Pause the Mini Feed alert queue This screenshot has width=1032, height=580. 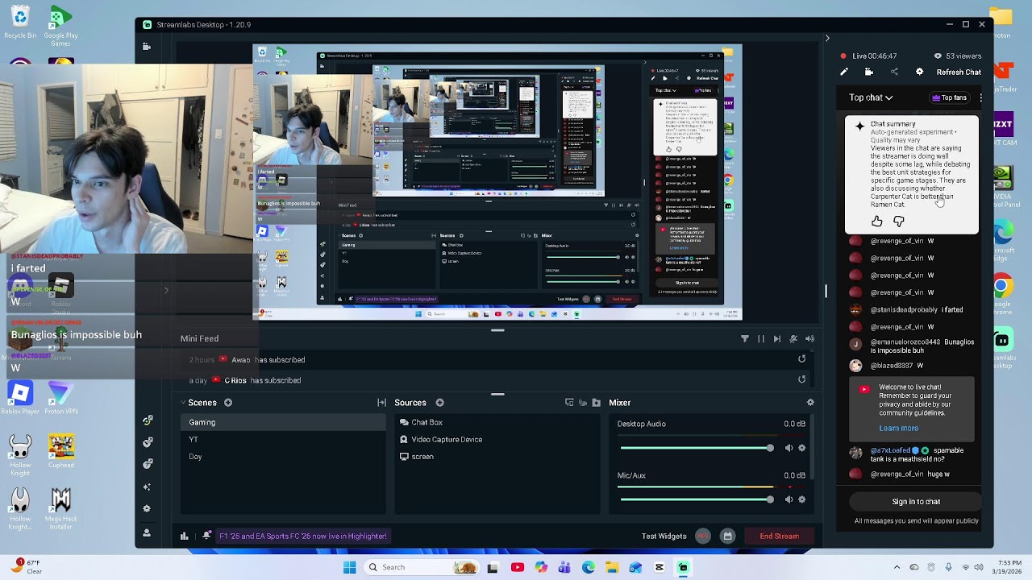[760, 339]
